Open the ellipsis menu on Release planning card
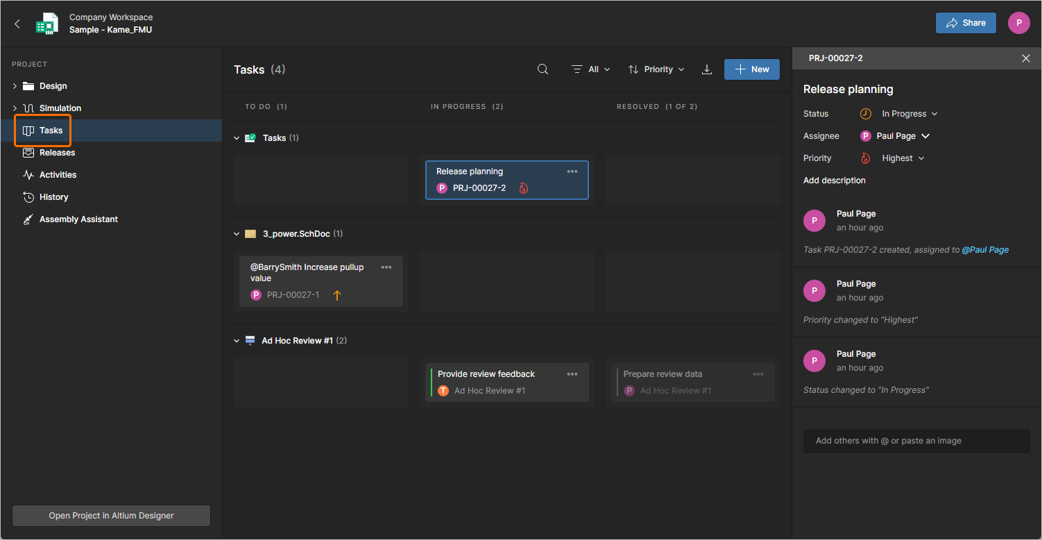The width and height of the screenshot is (1042, 540). (572, 171)
